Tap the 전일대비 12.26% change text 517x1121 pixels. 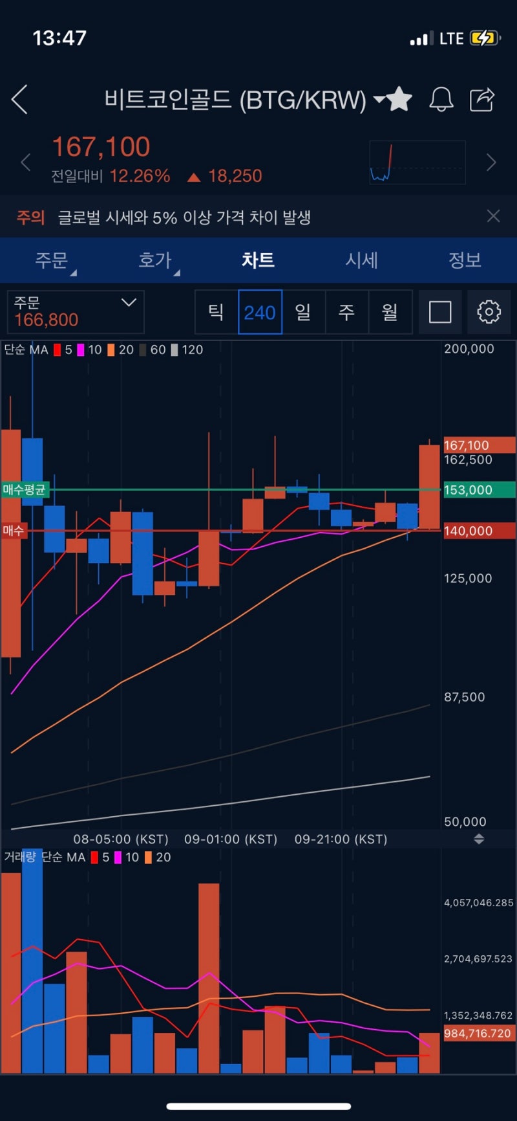[x=111, y=176]
